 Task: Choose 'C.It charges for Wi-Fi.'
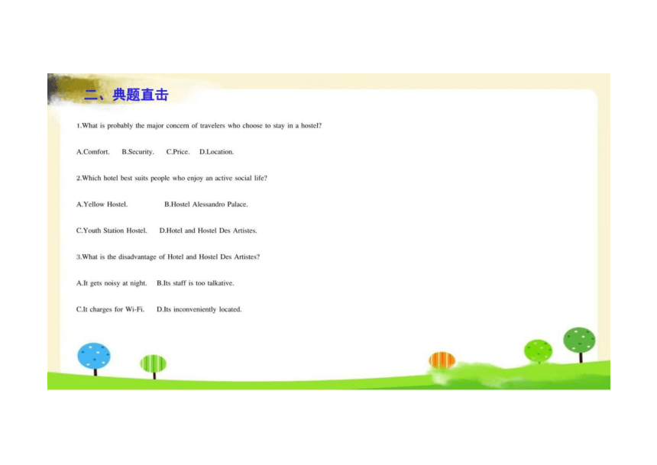coord(111,309)
